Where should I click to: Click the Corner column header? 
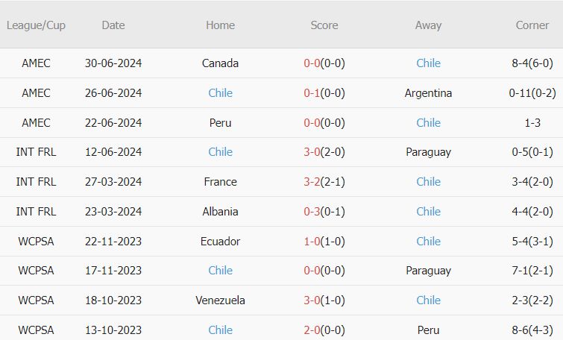532,25
